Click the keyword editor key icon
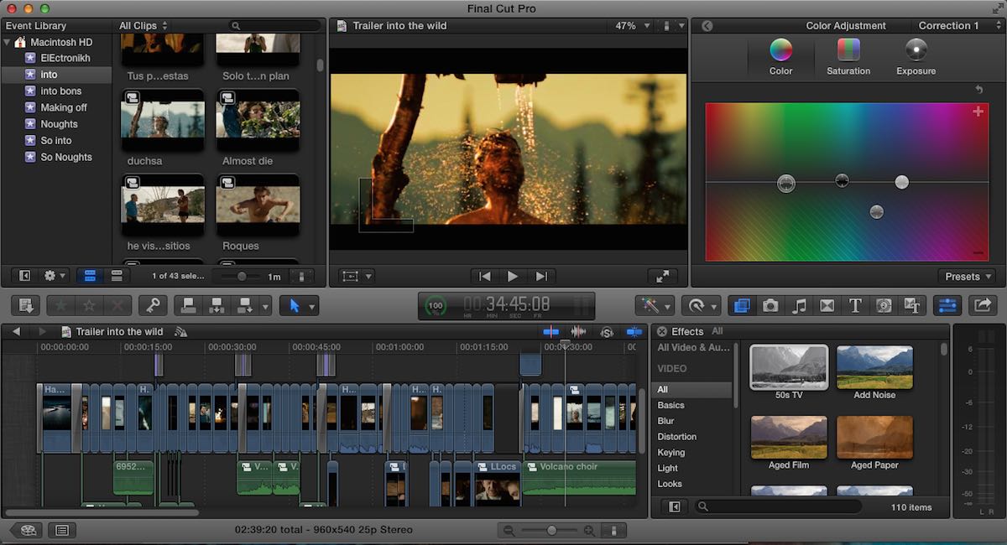 pyautogui.click(x=154, y=306)
